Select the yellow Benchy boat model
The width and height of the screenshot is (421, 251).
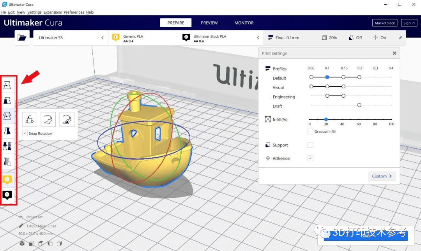tap(142, 139)
